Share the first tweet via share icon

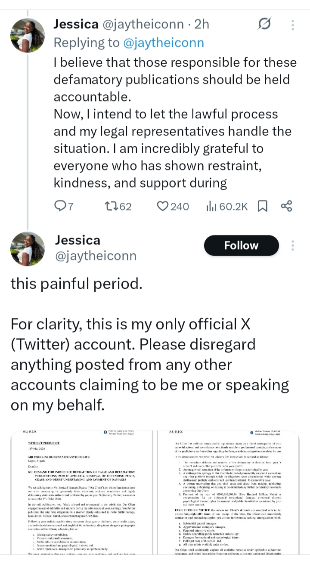click(x=286, y=206)
